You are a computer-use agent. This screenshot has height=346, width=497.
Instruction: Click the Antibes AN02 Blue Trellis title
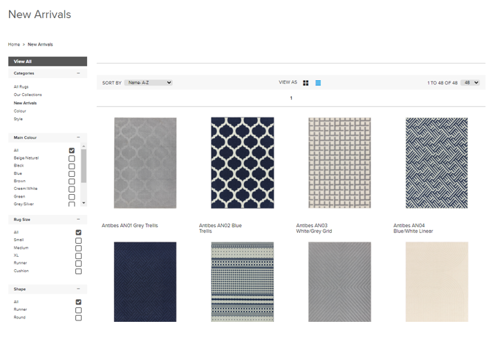(221, 228)
